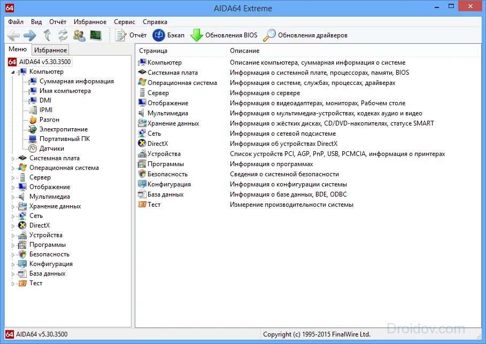Click Отображение icon in right list
This screenshot has width=486, height=344.
tap(142, 103)
